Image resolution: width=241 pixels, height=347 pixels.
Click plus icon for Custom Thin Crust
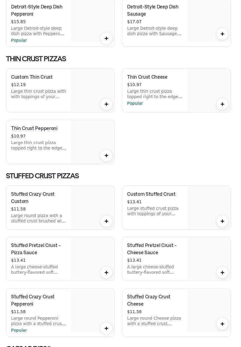[x=106, y=104]
